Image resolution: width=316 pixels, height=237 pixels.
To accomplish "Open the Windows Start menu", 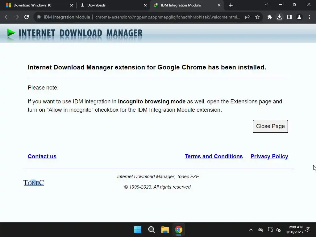I will (138, 230).
